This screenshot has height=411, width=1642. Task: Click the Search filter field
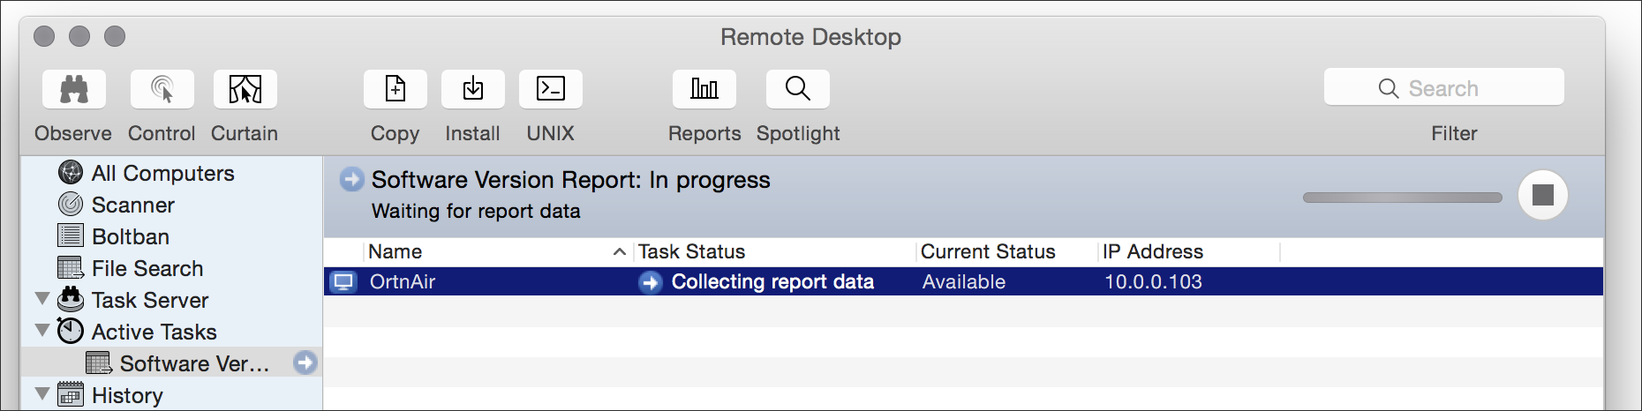[x=1444, y=88]
